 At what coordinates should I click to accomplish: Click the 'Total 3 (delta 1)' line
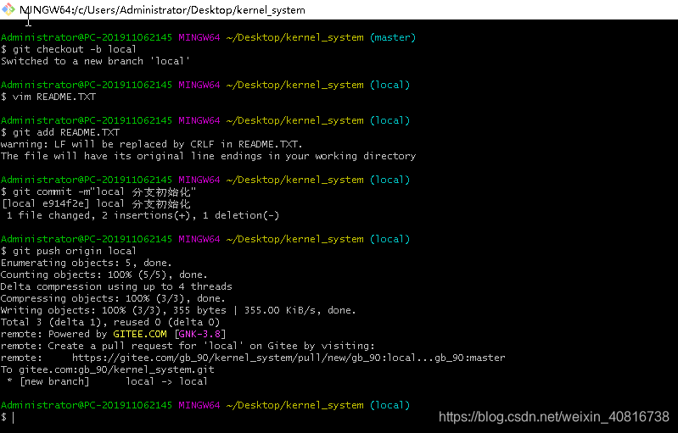point(110,322)
